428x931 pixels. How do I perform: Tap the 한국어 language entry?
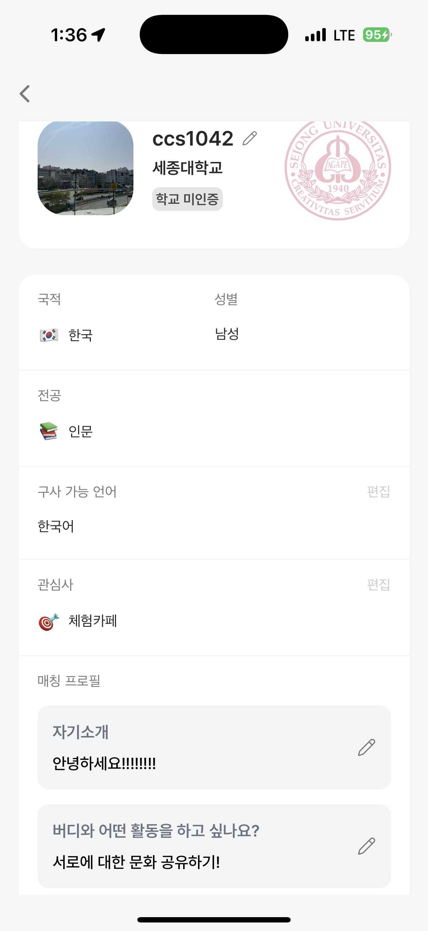tap(56, 526)
